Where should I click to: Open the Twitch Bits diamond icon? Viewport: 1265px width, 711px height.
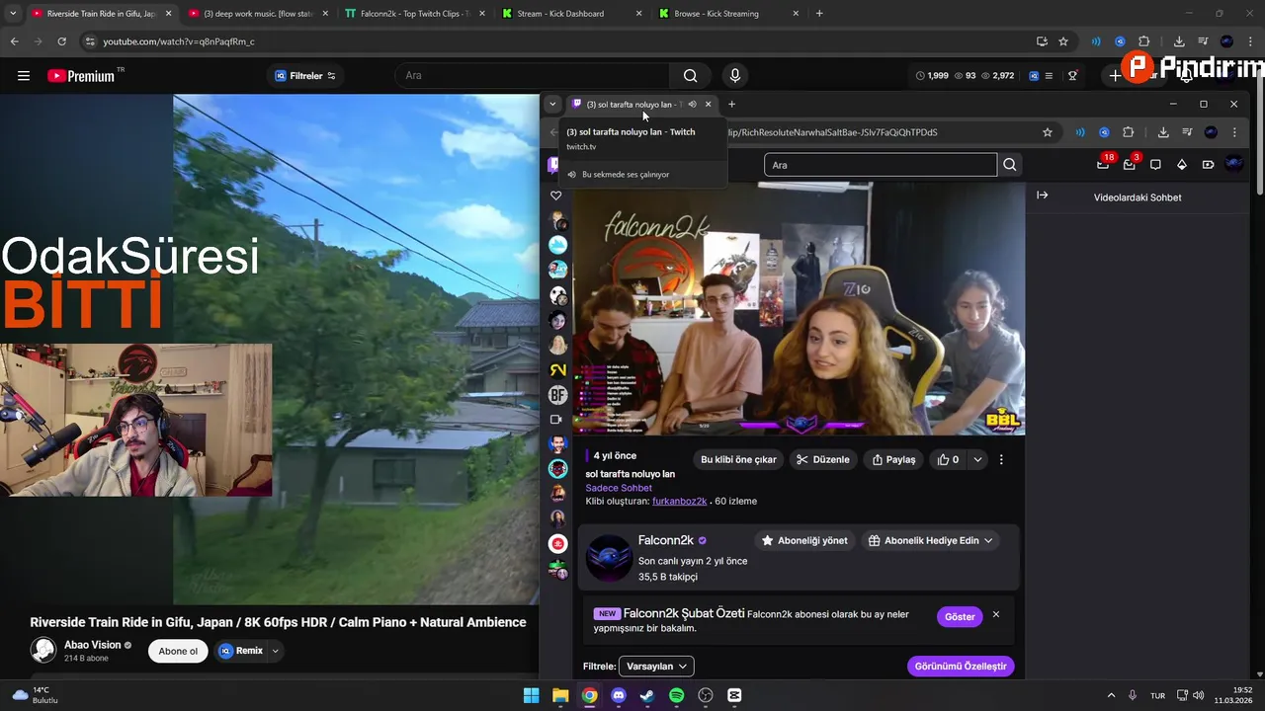click(x=1181, y=164)
